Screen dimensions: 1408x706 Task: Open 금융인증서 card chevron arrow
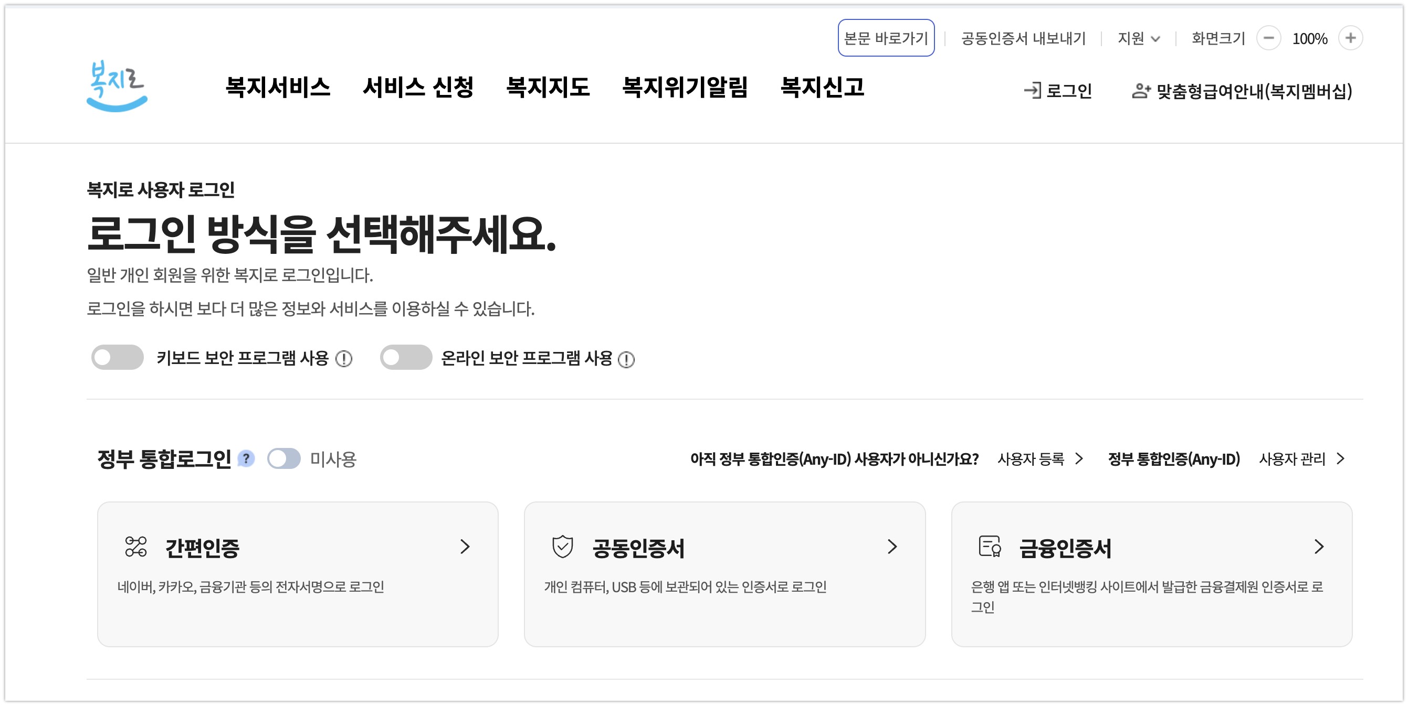click(1318, 547)
